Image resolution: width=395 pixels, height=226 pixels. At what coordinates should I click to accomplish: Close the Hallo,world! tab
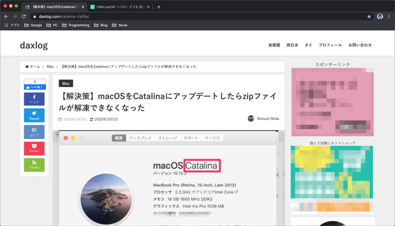tap(149, 7)
